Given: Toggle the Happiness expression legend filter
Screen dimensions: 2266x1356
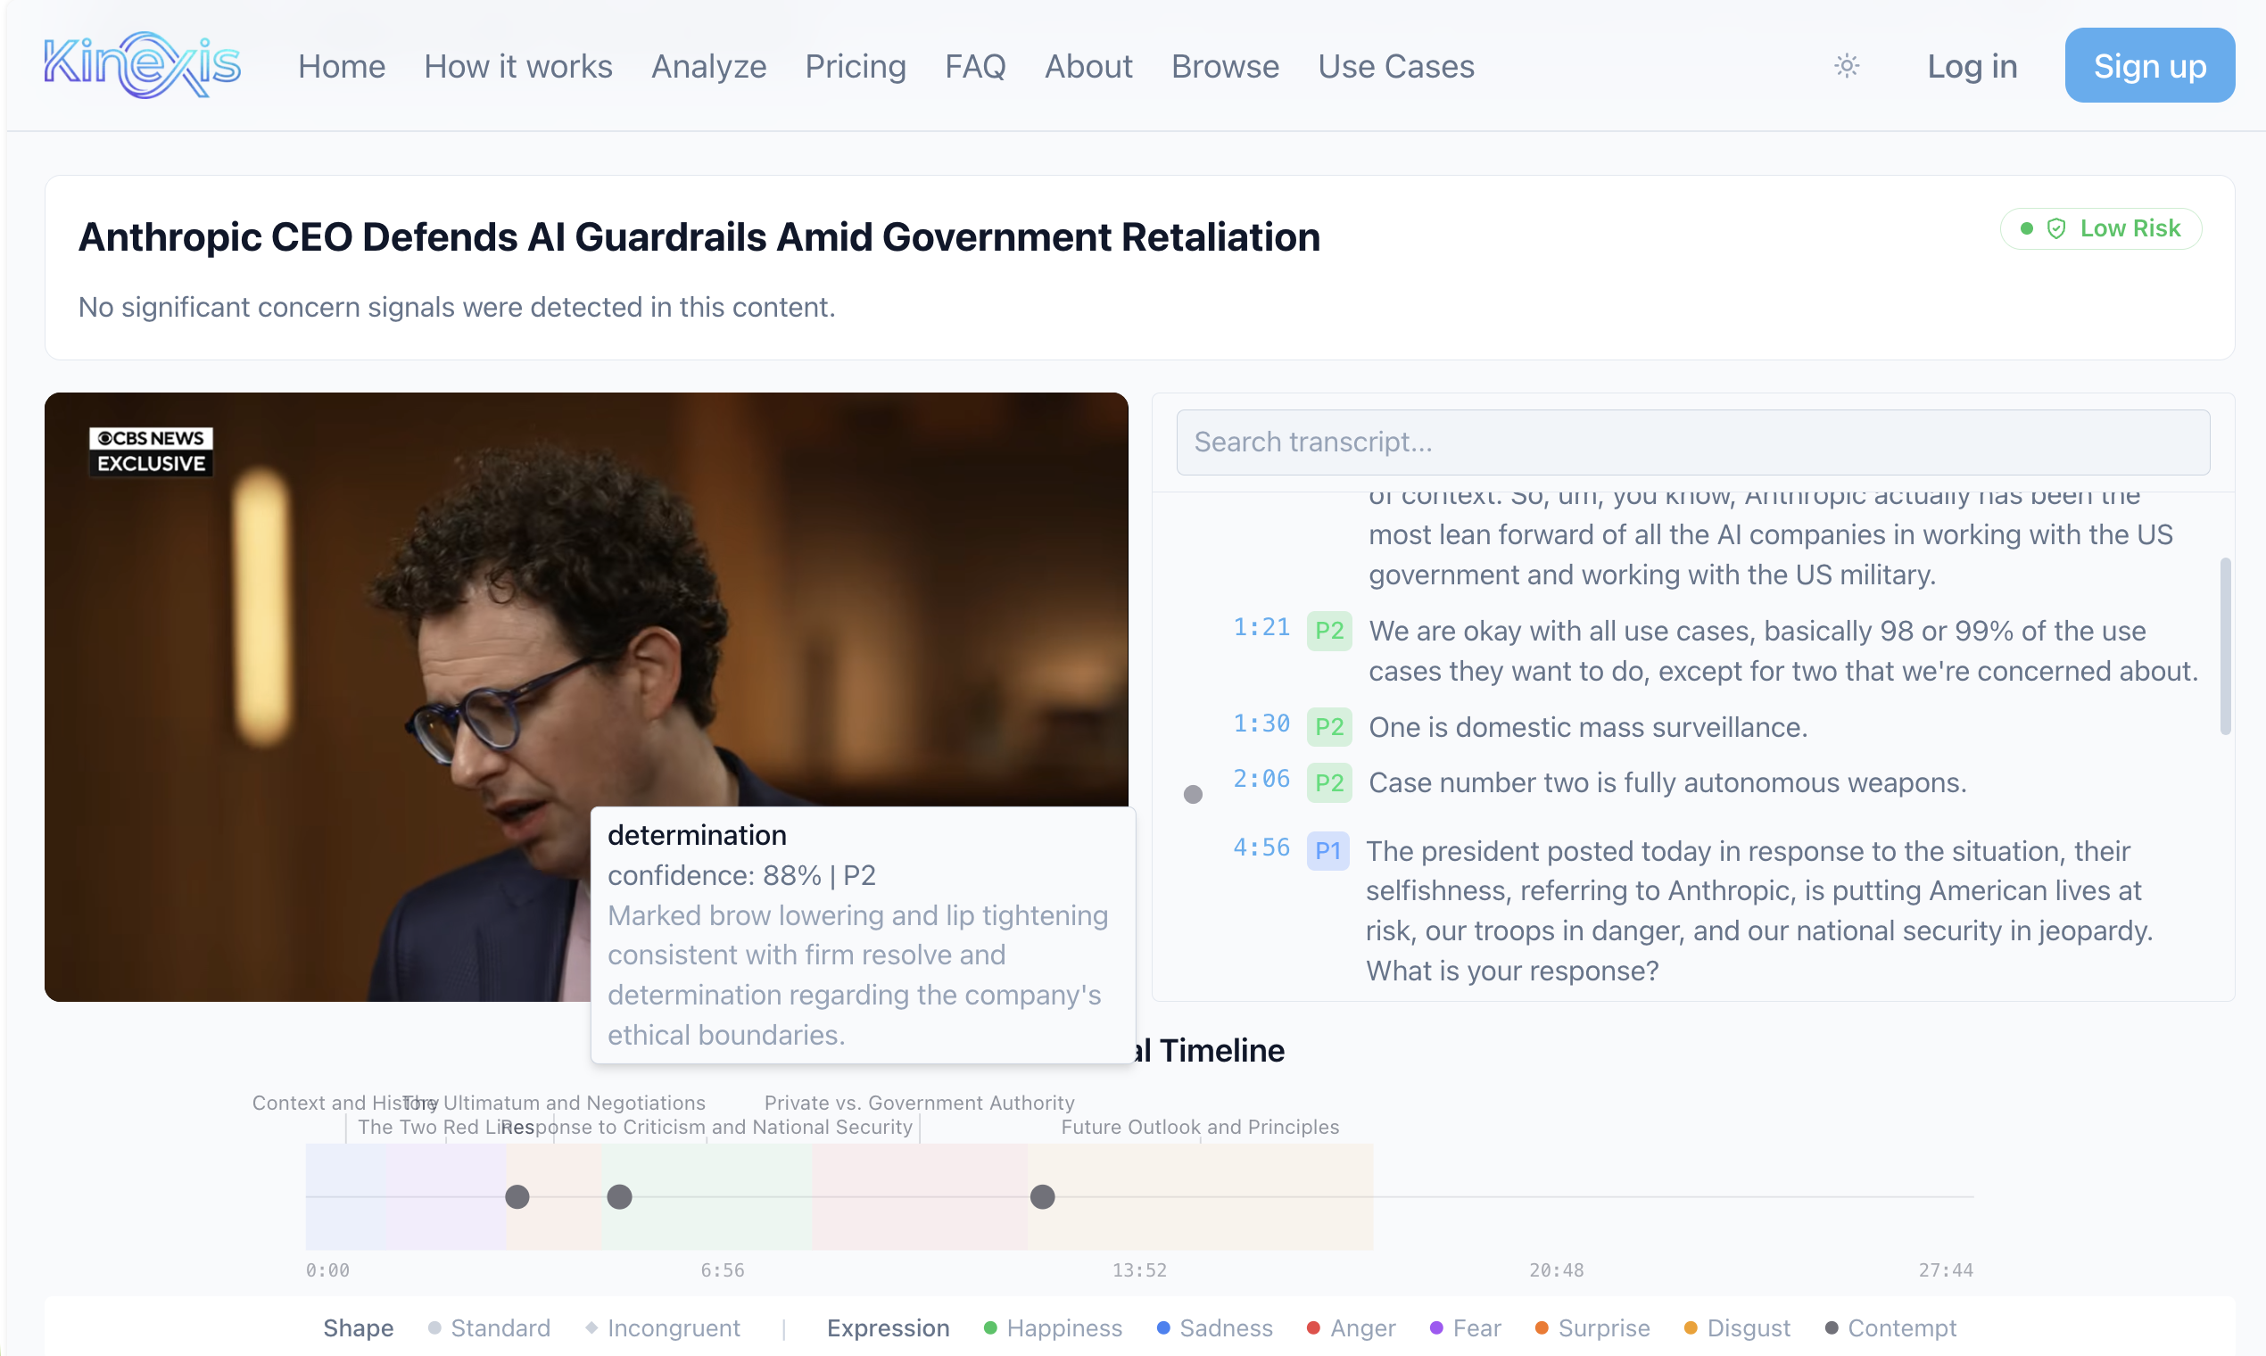Looking at the screenshot, I should pyautogui.click(x=1053, y=1327).
